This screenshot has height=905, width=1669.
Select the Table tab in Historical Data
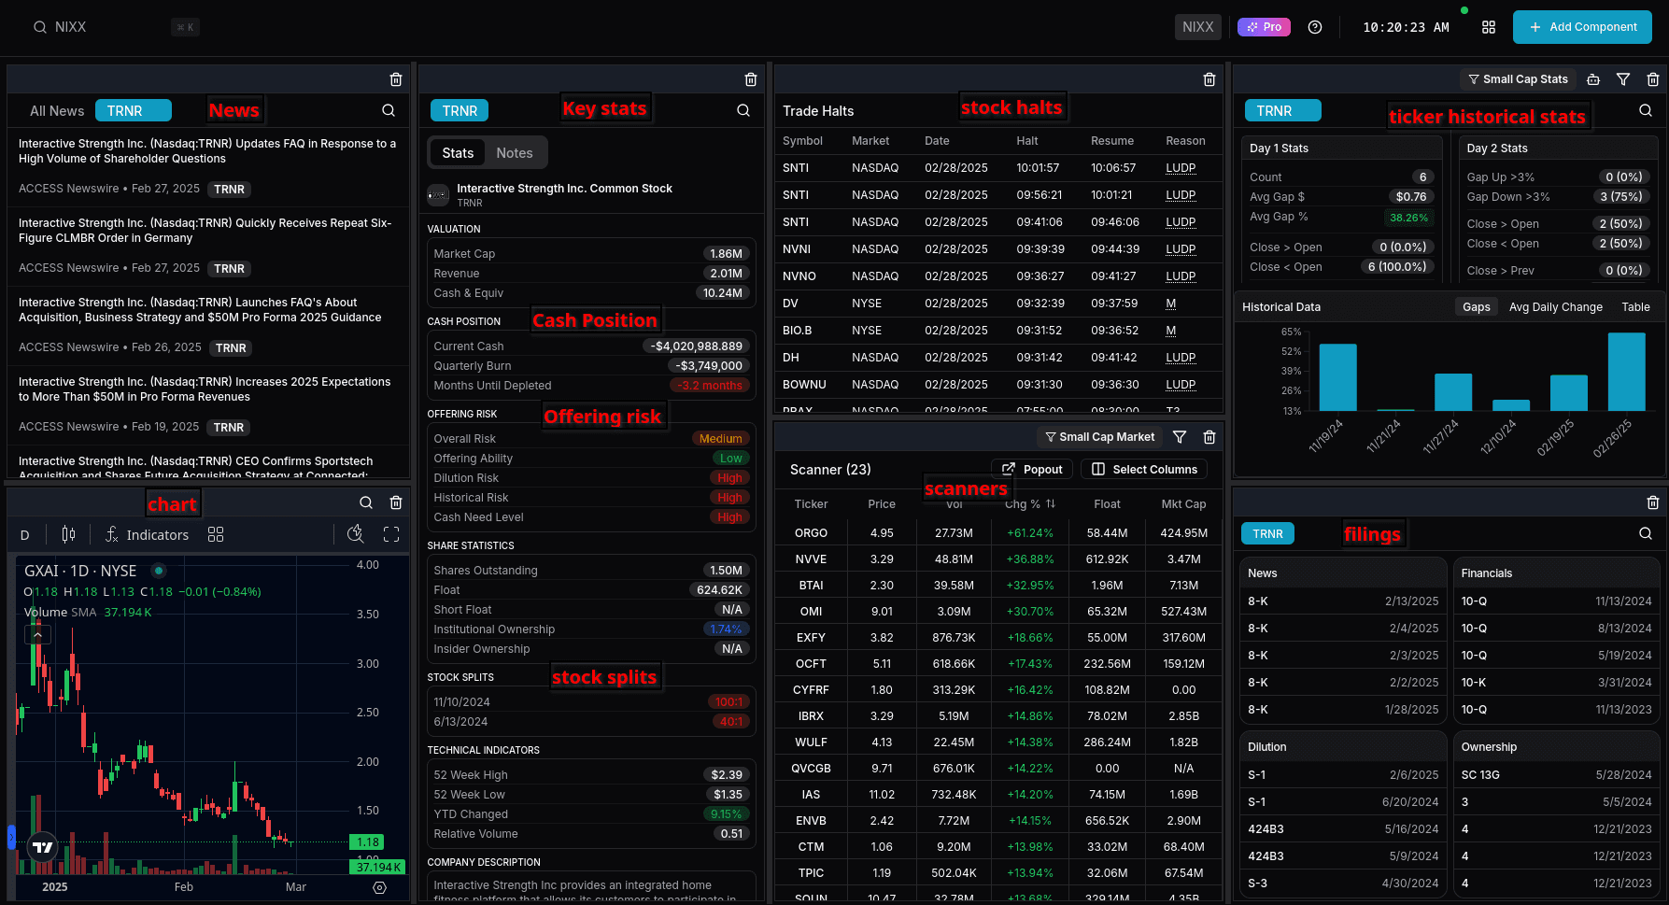[1635, 306]
